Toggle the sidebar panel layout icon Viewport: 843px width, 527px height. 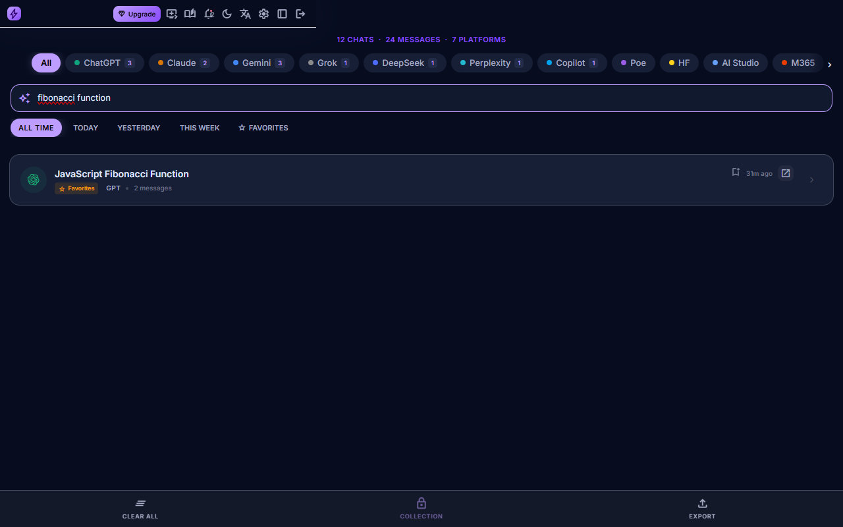coord(283,14)
